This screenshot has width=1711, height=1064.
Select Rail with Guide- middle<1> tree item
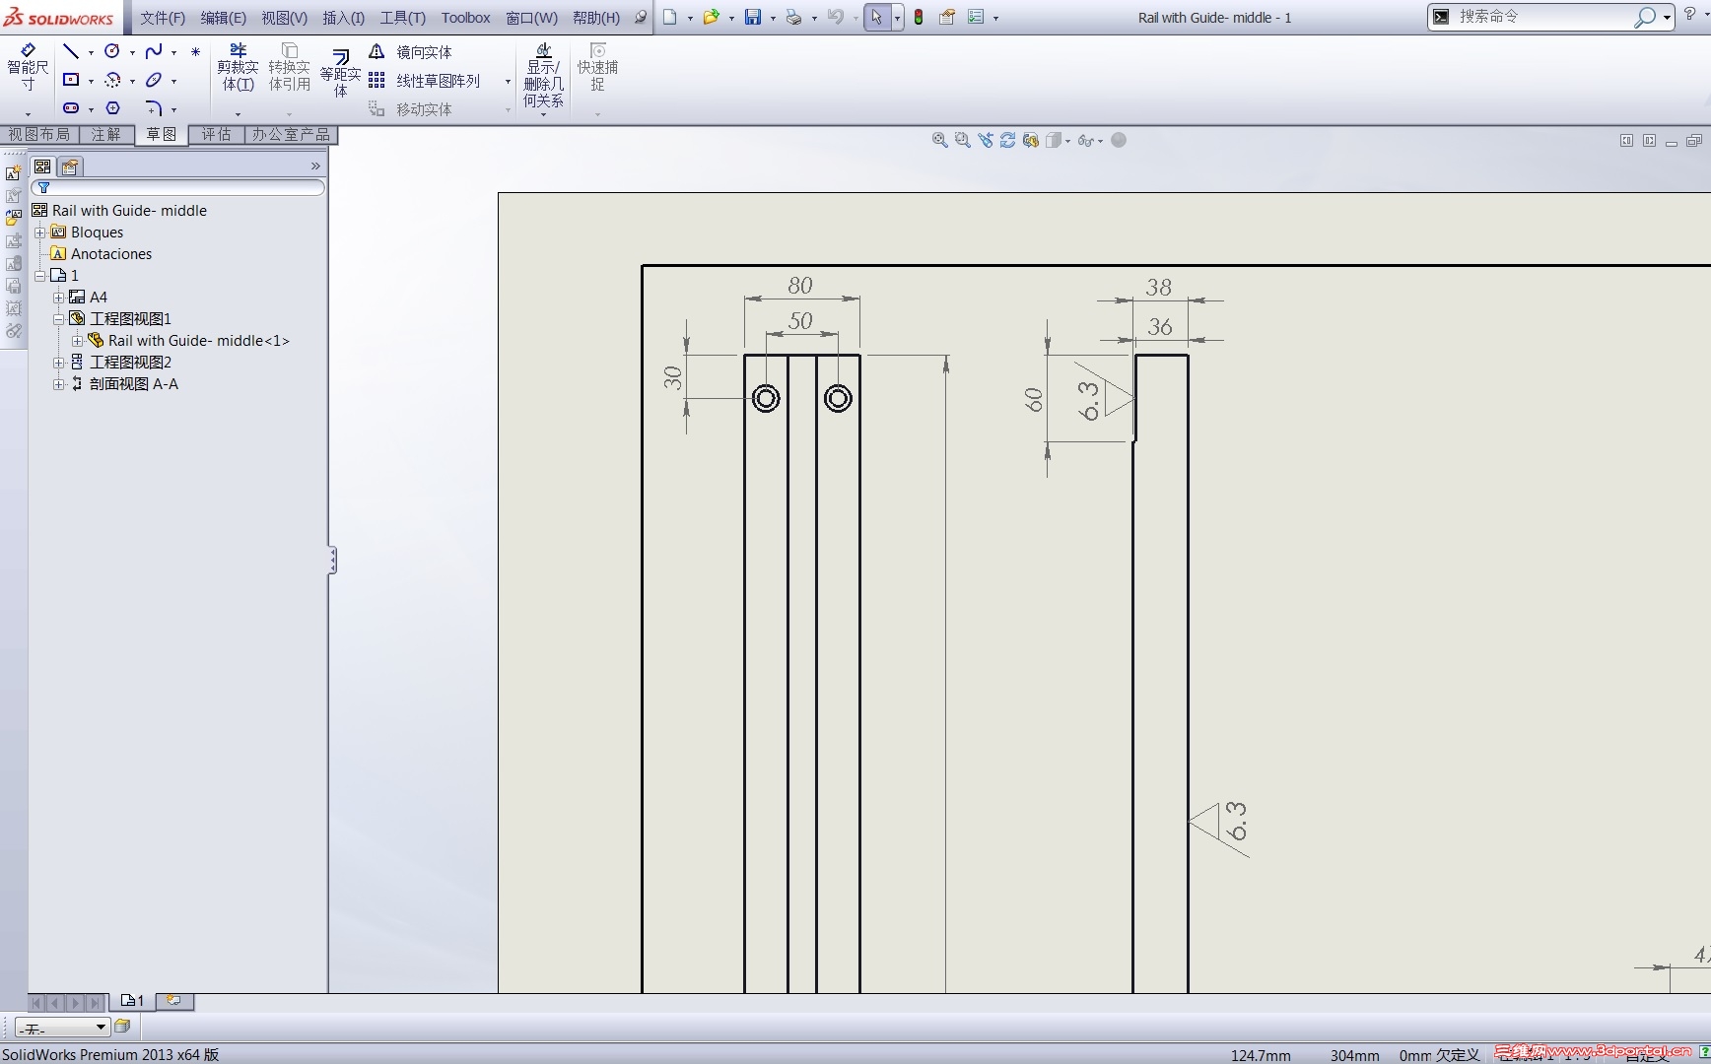click(x=199, y=341)
